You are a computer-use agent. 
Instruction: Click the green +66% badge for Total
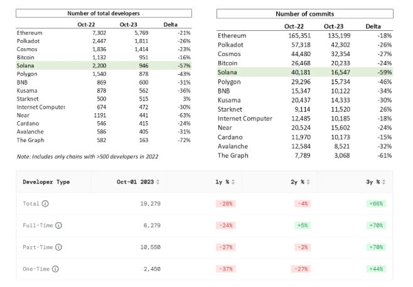point(375,203)
